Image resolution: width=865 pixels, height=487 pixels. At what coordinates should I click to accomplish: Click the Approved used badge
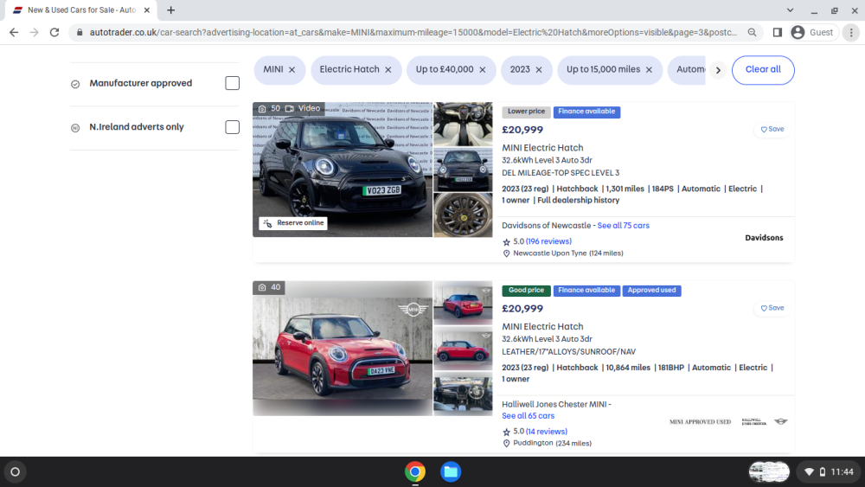coord(651,290)
